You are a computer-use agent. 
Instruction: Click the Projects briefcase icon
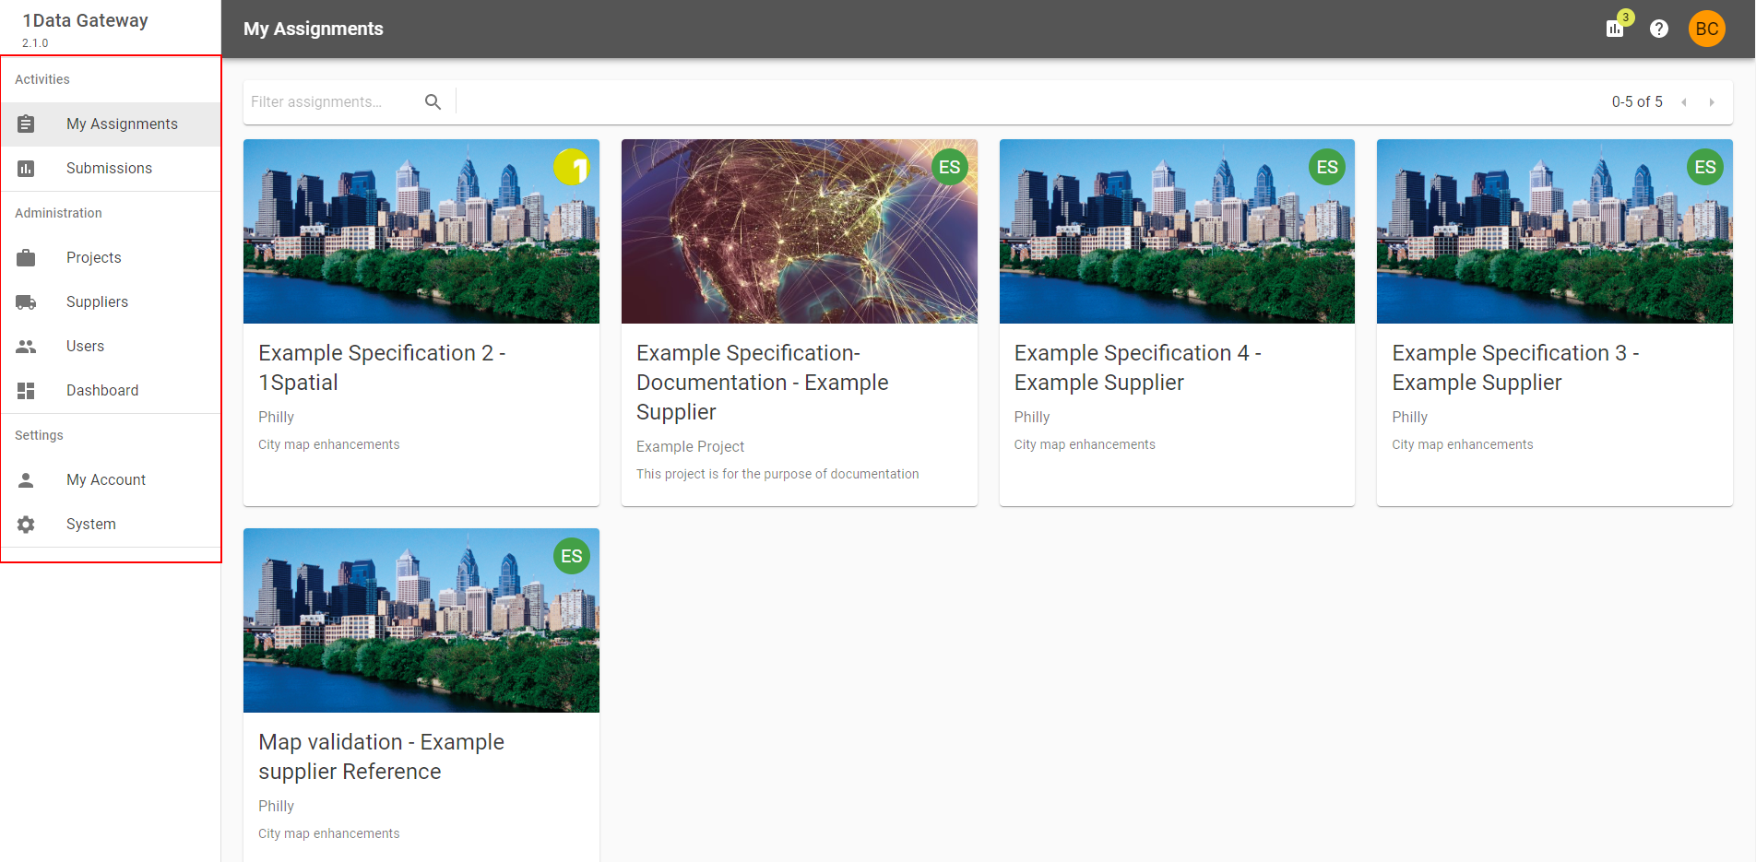26,257
